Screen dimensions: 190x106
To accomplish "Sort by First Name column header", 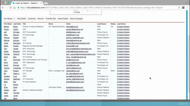I will click(x=8, y=24).
